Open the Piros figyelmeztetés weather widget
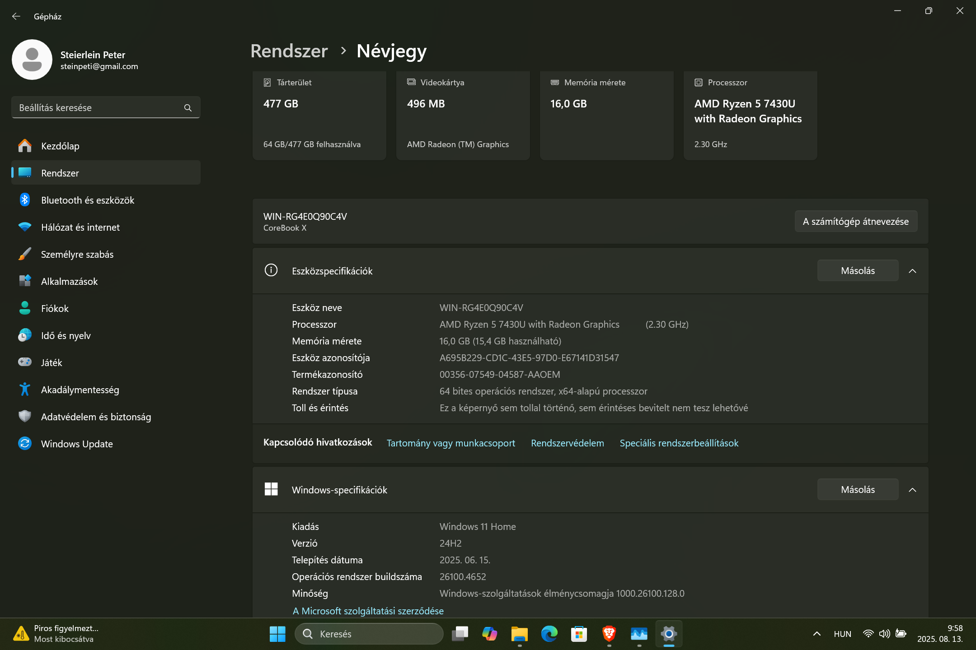 (x=56, y=634)
